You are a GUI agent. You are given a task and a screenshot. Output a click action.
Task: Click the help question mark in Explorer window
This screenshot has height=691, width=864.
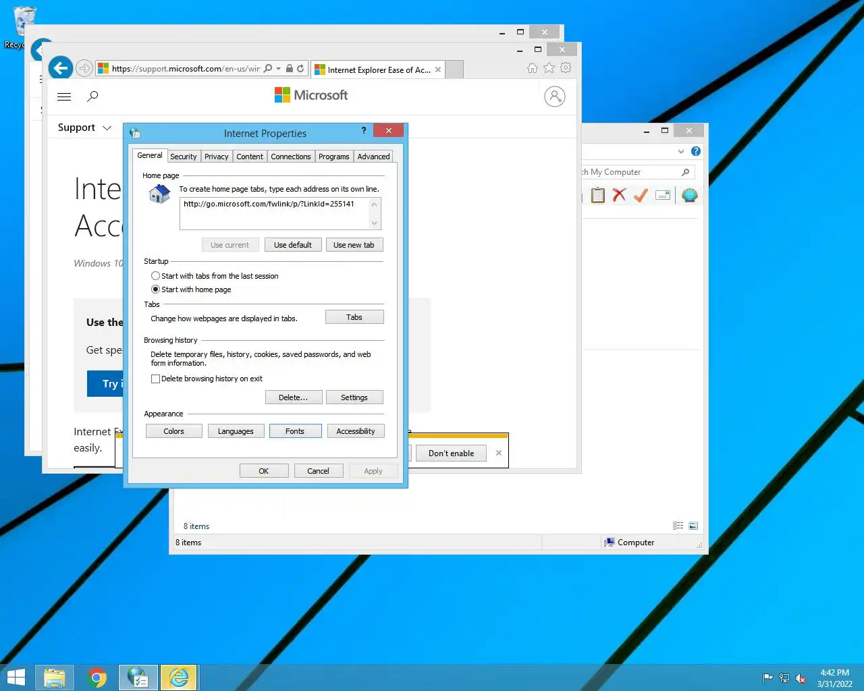click(696, 151)
